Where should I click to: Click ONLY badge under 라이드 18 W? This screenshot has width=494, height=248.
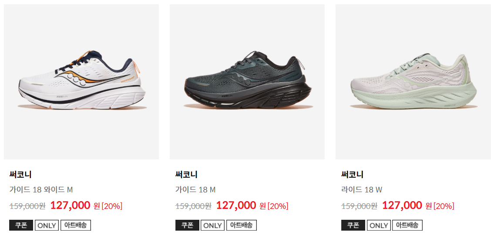(x=379, y=225)
